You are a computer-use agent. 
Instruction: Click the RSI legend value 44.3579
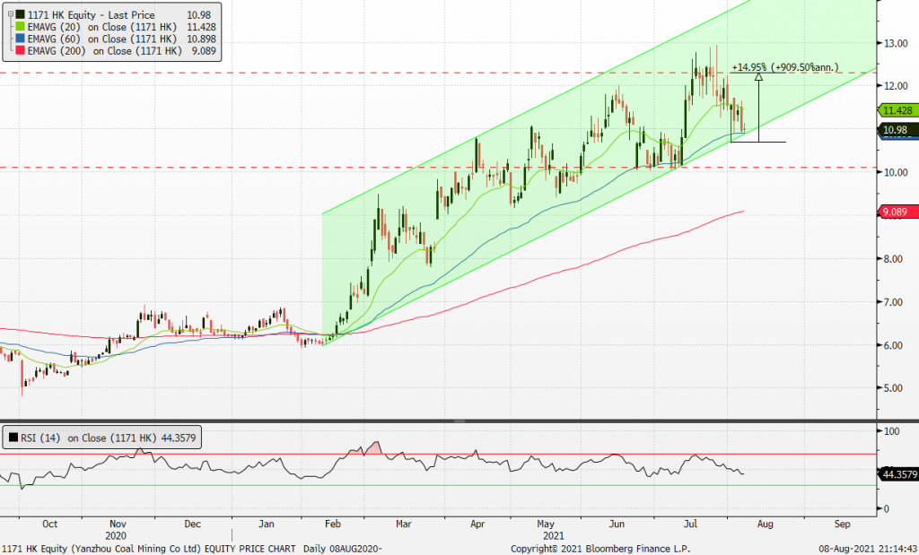click(x=178, y=438)
